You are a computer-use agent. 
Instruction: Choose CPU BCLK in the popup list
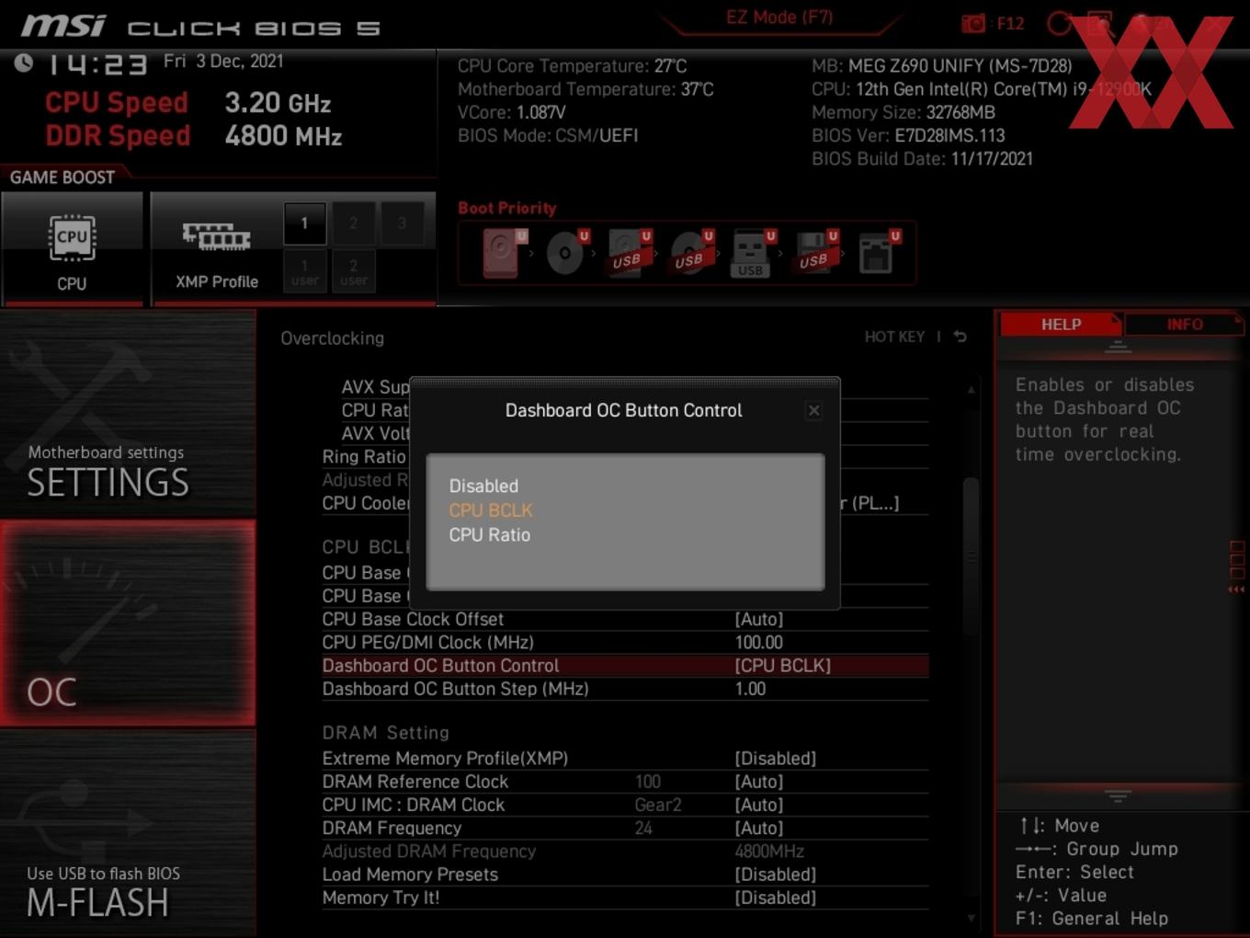point(491,510)
